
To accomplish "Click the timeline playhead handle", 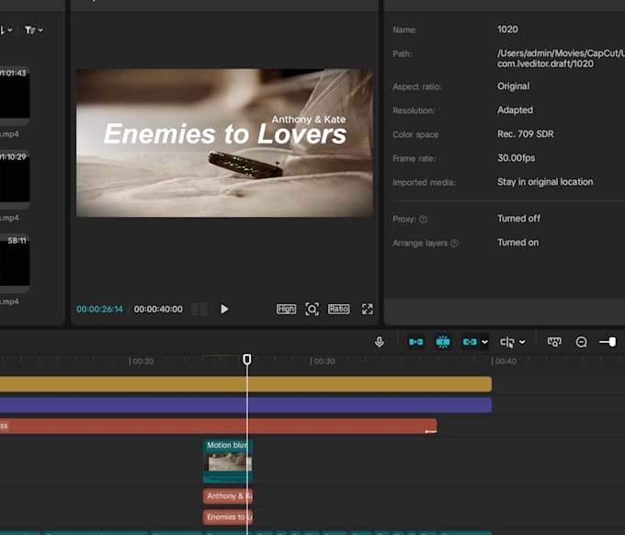I will 246,359.
